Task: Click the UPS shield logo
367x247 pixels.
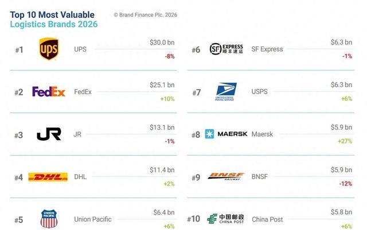Action: pyautogui.click(x=49, y=49)
